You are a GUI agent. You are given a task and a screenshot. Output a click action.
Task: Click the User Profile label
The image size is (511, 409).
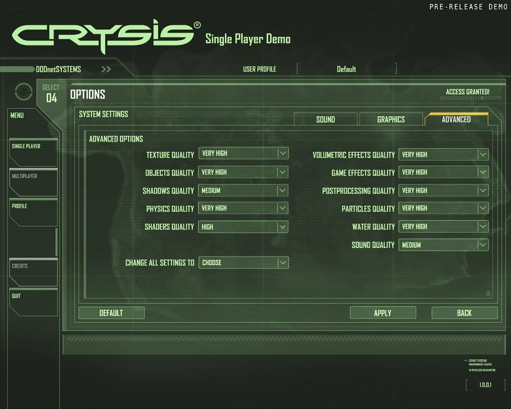(x=259, y=69)
